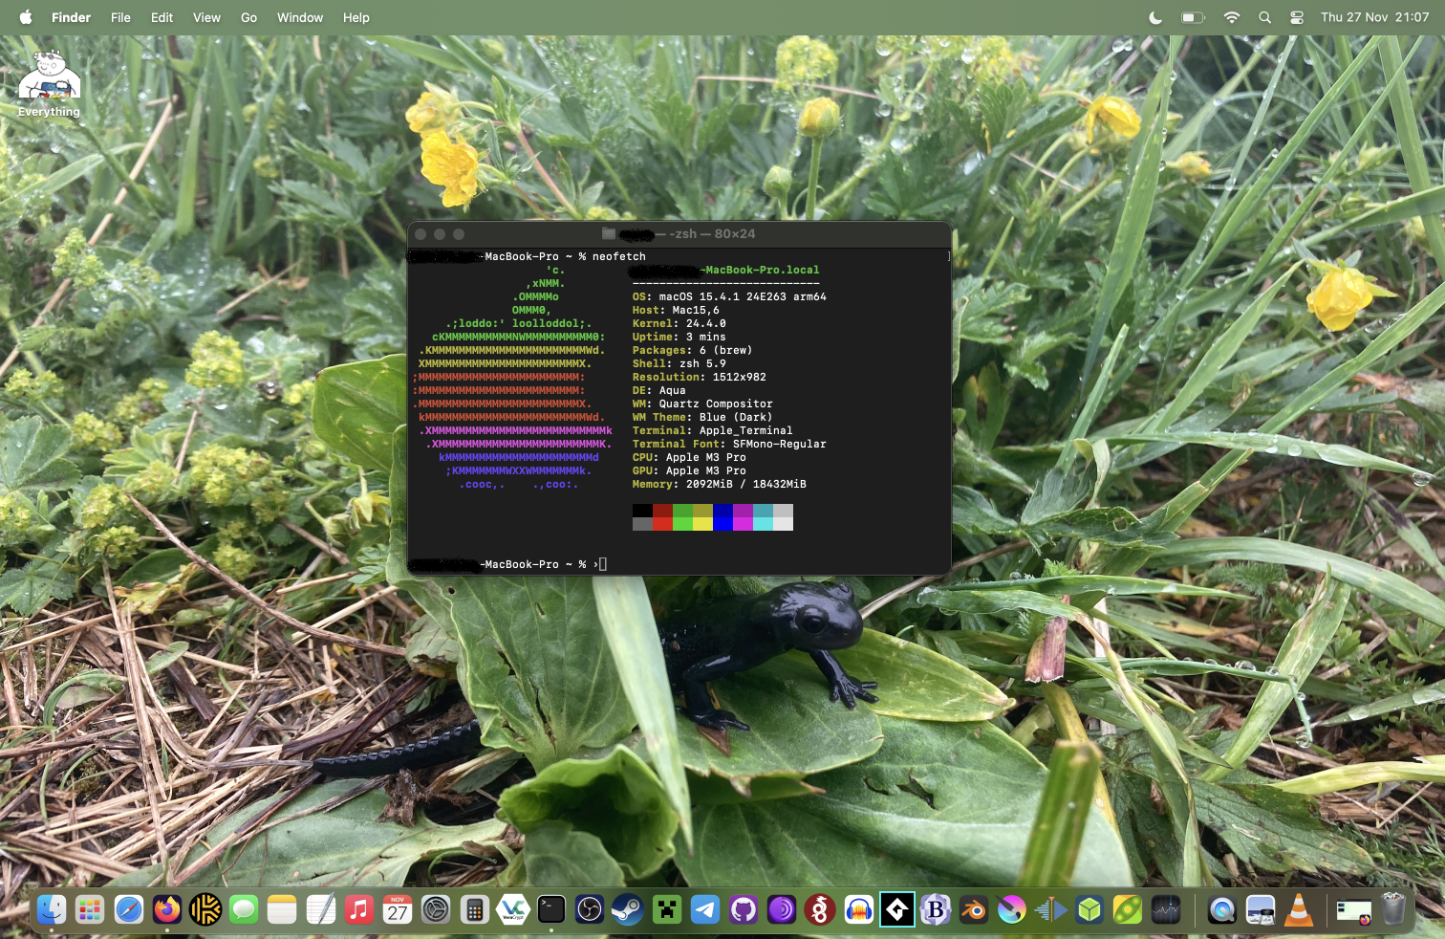Open Control Center in menu bar

(1297, 17)
